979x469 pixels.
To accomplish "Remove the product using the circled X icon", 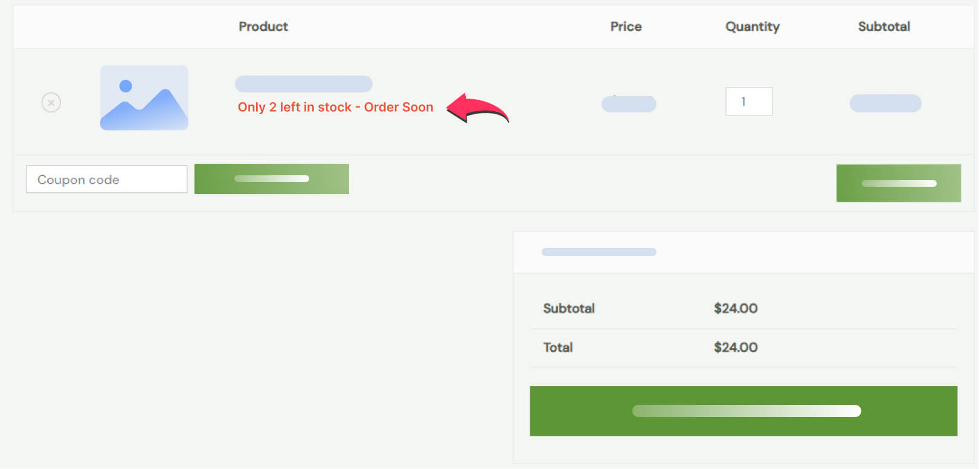I will tap(51, 103).
